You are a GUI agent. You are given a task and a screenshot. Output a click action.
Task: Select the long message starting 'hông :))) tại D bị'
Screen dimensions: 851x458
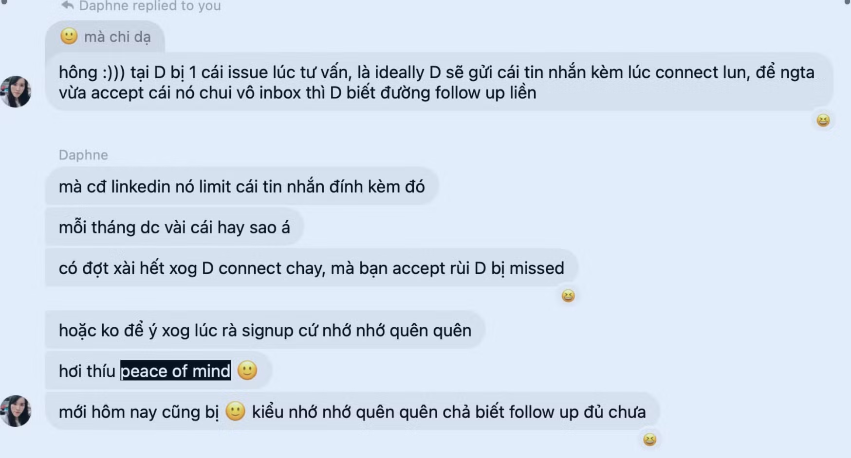point(439,82)
